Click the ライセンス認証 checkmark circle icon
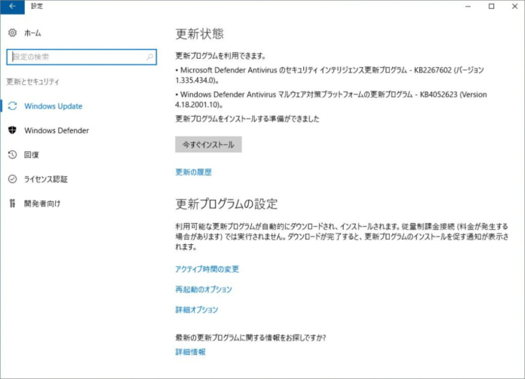Viewport: 525px width, 379px height. [x=12, y=179]
